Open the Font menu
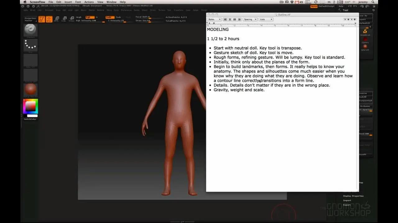Image resolution: width=398 pixels, height=223 pixels. tap(78, 2)
